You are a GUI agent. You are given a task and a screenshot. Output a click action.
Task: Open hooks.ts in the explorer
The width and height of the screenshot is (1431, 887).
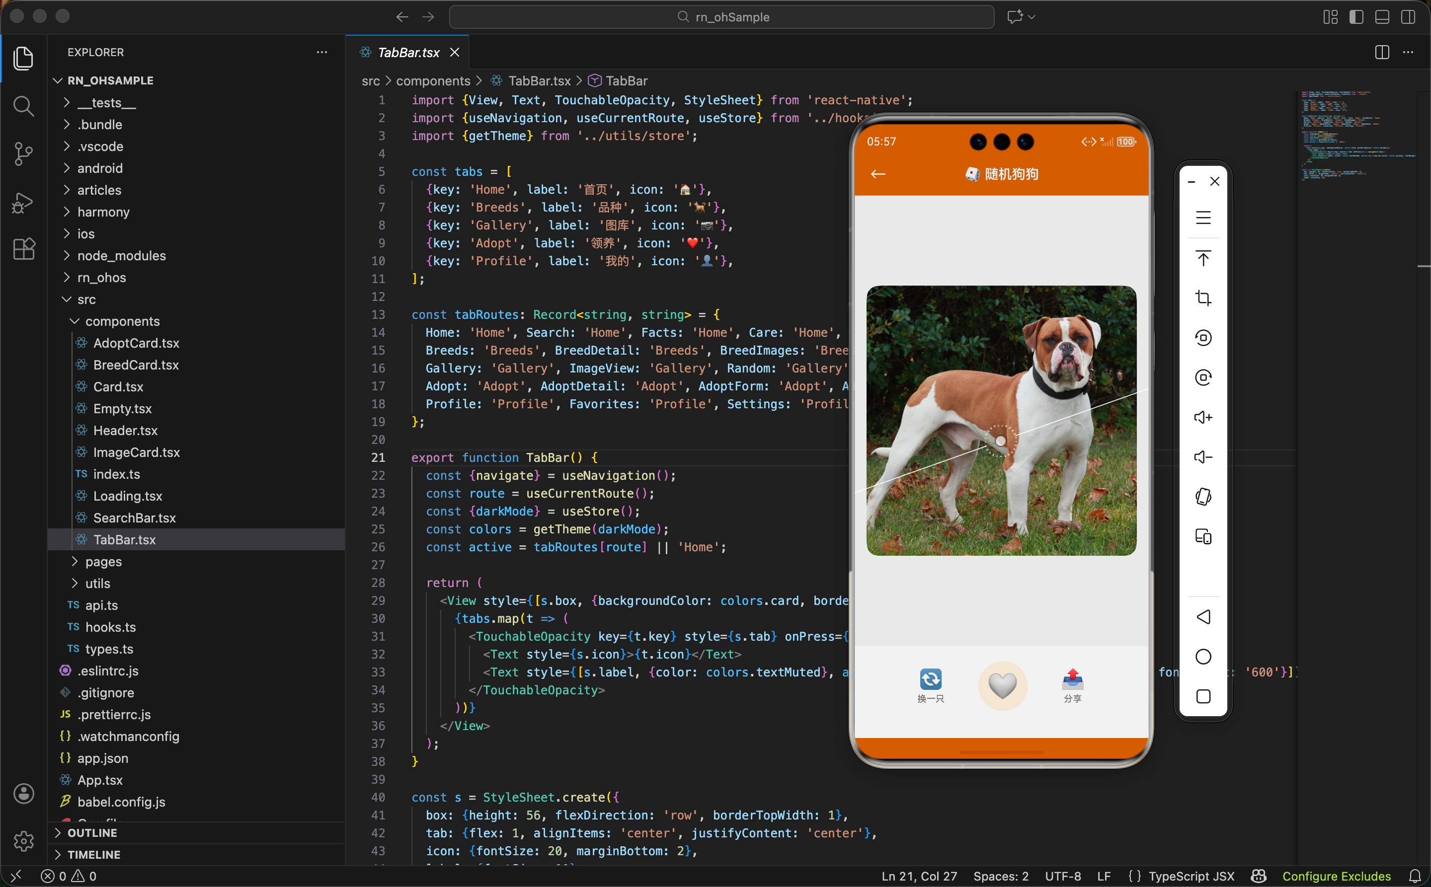click(x=196, y=627)
